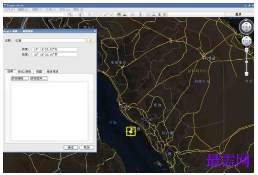Click the search magnifier icon in toolbar

[70, 14]
